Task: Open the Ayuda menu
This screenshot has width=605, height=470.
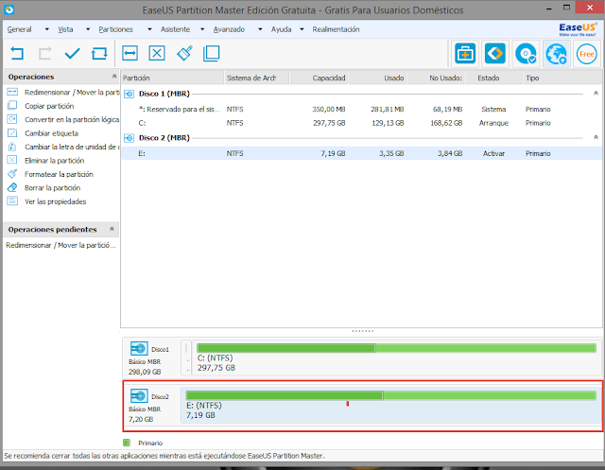Action: (281, 29)
